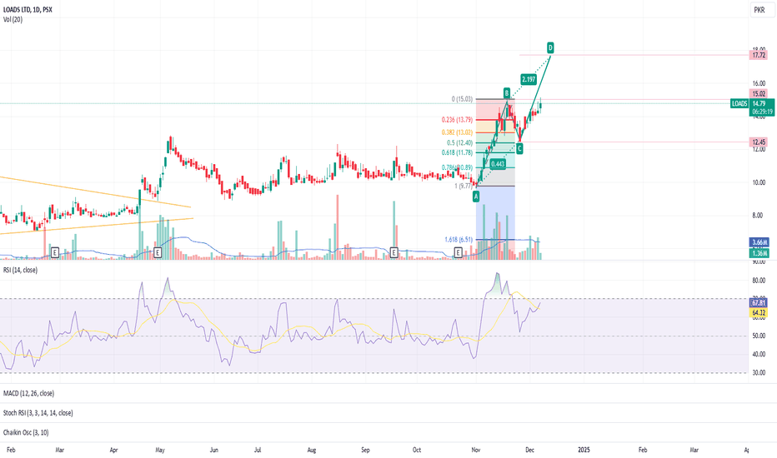The height and width of the screenshot is (458, 777).
Task: Click the 50.00 RSI scale value
Action: [x=759, y=336]
